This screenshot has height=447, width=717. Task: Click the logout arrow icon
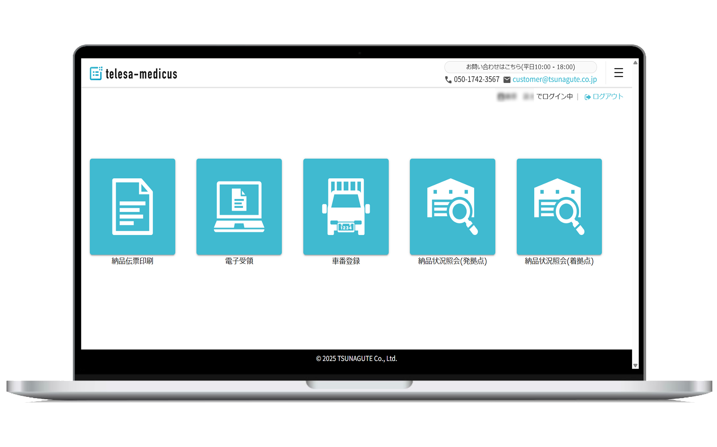click(x=588, y=97)
